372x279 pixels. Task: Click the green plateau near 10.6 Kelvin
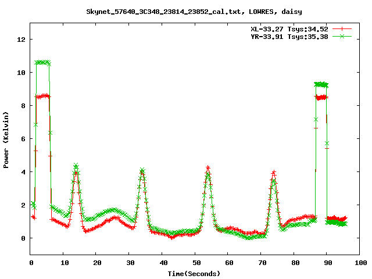(x=42, y=62)
